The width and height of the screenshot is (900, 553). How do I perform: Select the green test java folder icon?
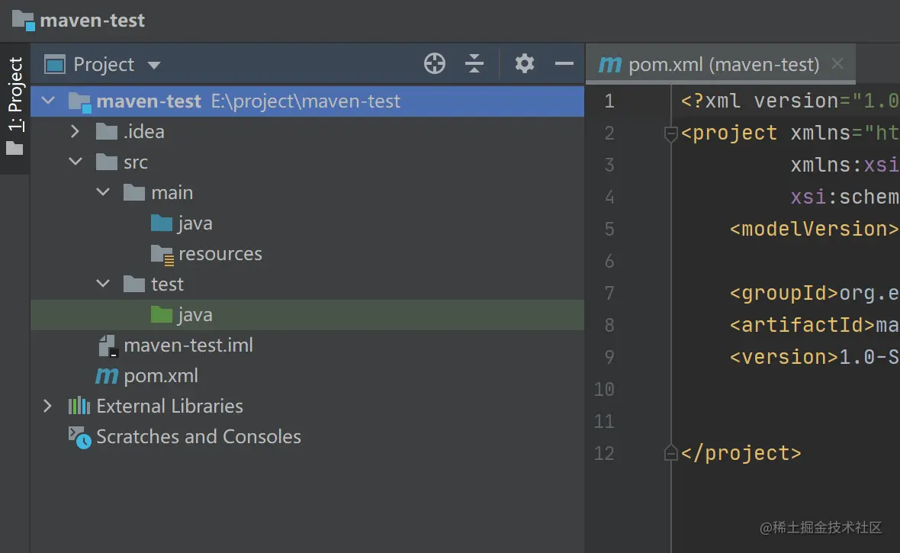(x=162, y=314)
